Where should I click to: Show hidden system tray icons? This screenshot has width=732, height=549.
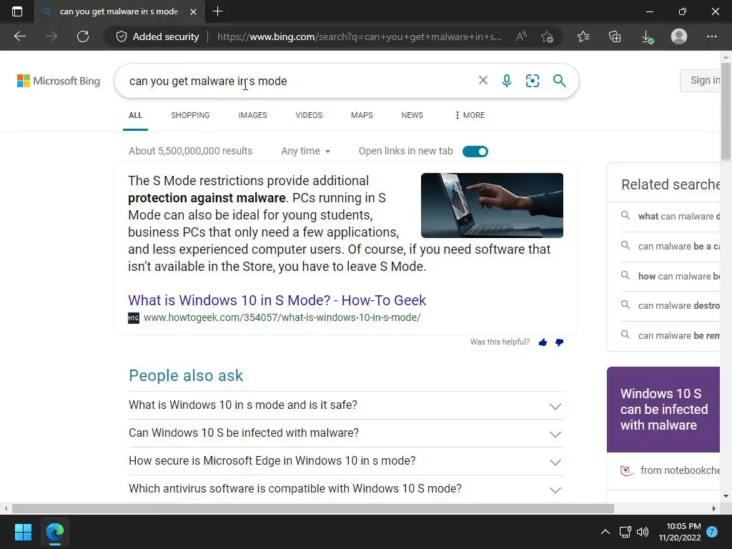605,532
